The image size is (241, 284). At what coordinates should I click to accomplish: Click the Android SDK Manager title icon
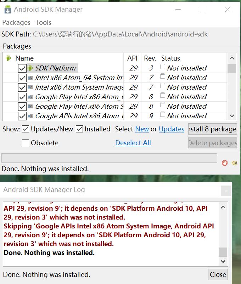click(x=7, y=9)
